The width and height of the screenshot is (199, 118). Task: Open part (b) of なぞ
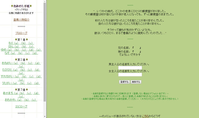point(20,53)
